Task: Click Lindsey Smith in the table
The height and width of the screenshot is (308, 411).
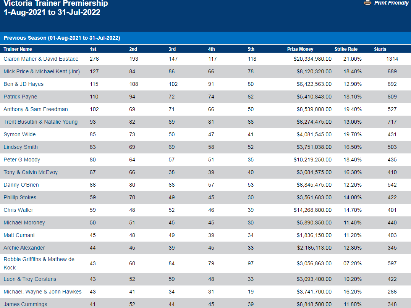Action: 21,147
